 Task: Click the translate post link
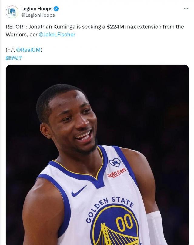[14, 58]
